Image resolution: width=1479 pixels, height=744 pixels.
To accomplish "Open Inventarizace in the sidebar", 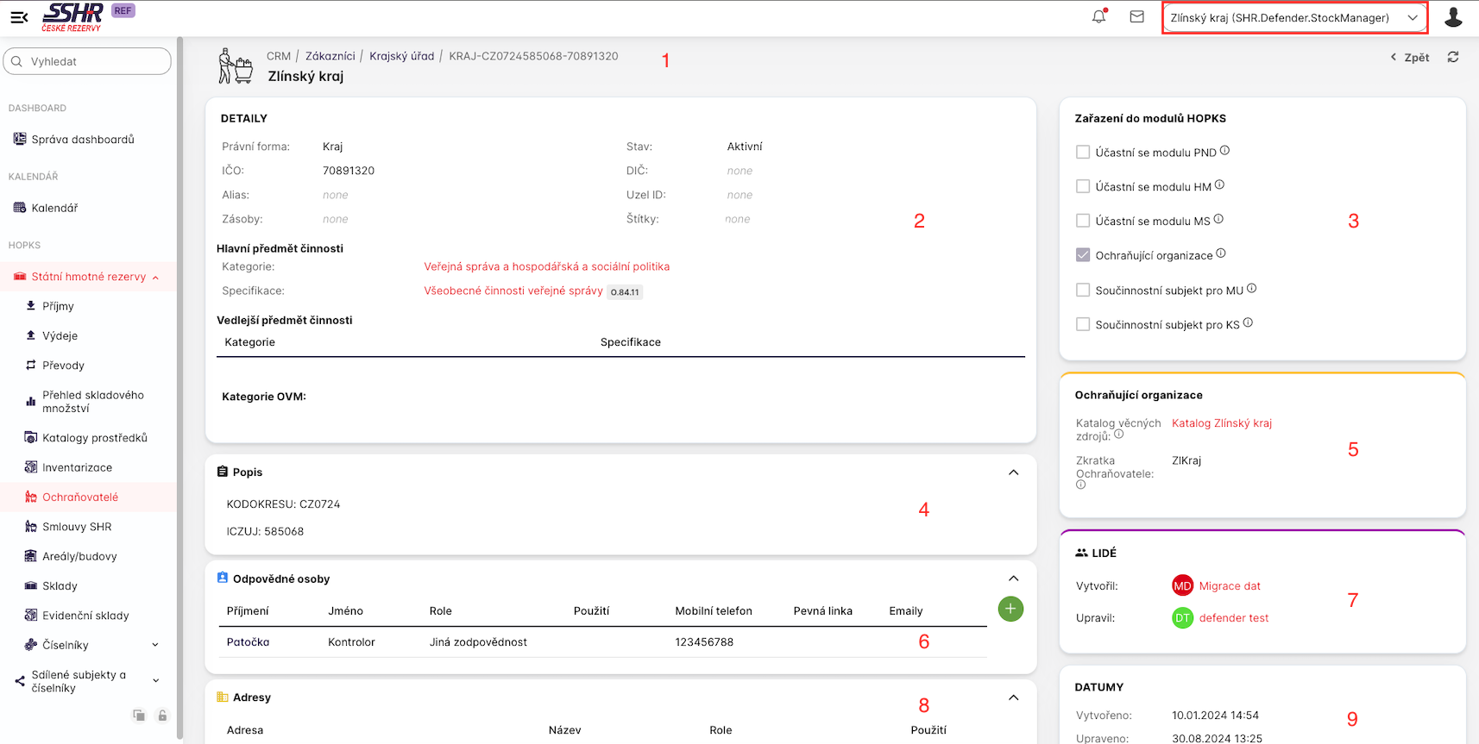I will tap(77, 467).
